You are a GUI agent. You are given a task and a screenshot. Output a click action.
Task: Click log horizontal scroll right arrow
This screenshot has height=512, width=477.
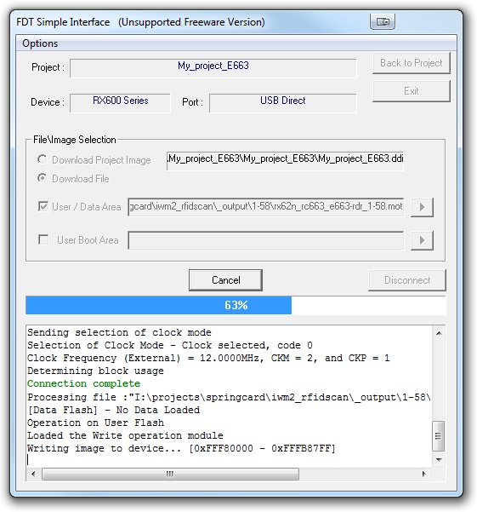click(x=423, y=474)
